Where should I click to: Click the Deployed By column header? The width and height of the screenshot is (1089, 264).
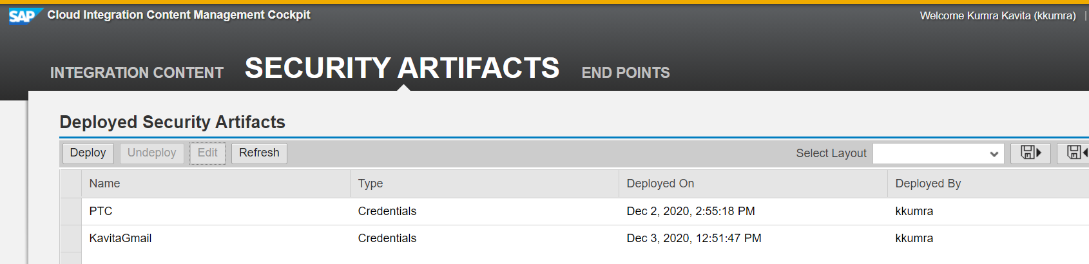point(927,184)
